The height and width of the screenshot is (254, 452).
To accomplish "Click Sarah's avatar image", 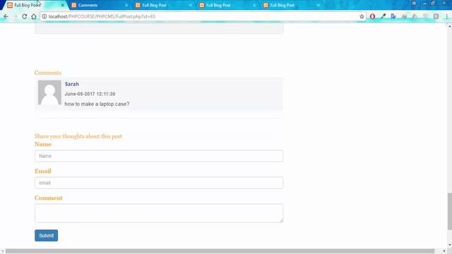I will point(49,92).
